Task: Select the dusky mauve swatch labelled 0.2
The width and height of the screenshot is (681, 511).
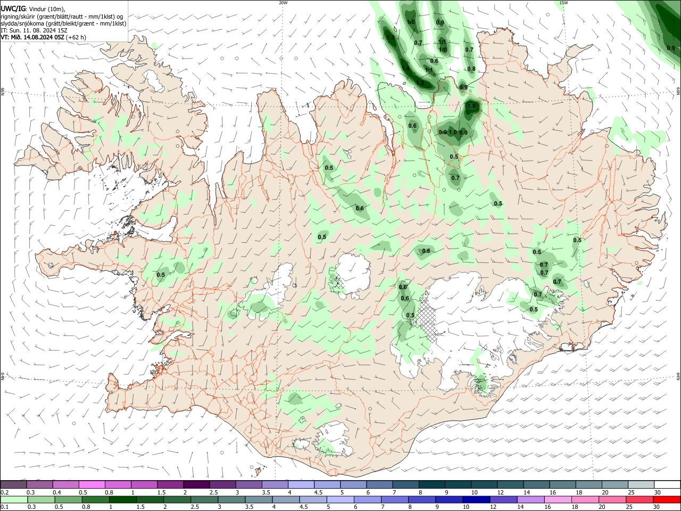Action: coord(14,485)
